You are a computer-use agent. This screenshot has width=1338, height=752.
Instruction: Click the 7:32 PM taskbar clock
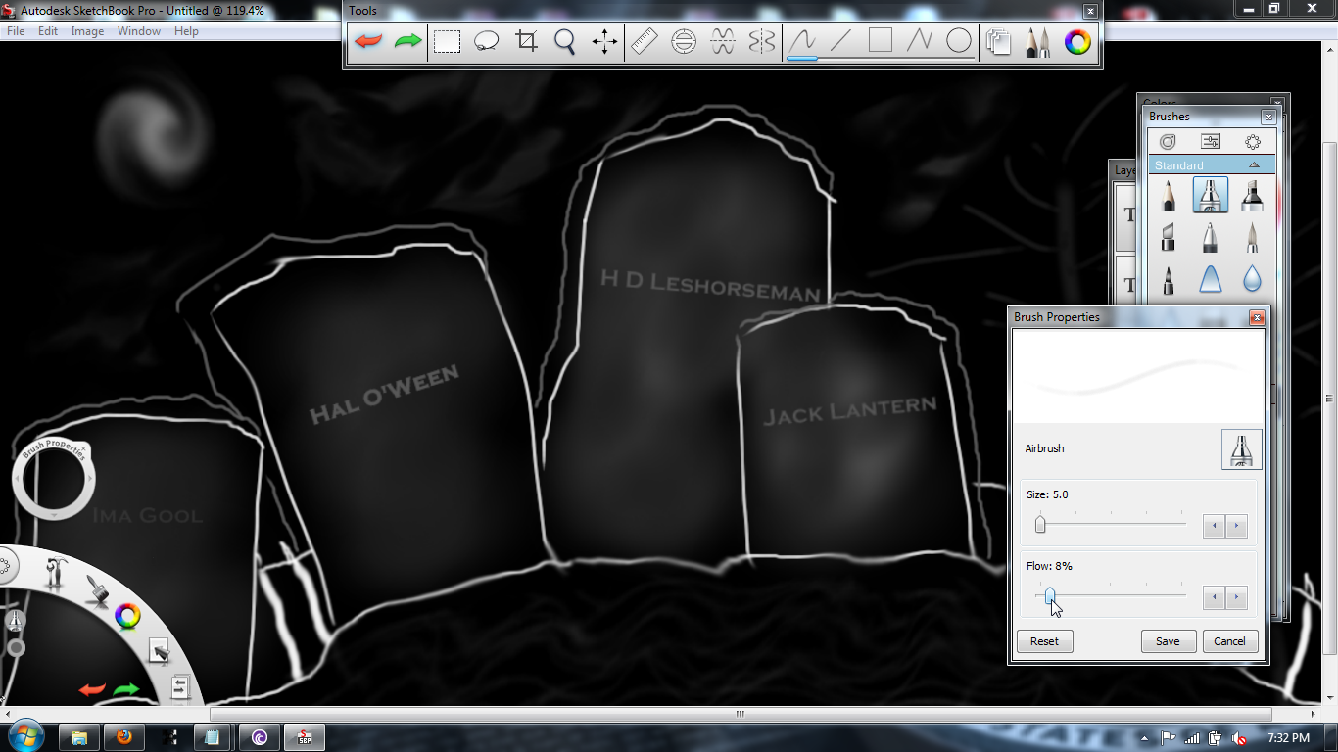click(1288, 738)
